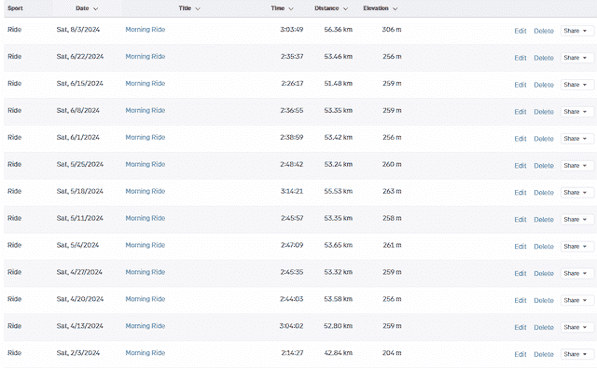Viewport: 597px width, 368px height.
Task: Open Share dropdown for the 5/25/2024 ride
Action: [x=576, y=166]
